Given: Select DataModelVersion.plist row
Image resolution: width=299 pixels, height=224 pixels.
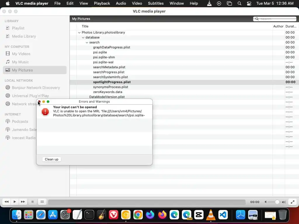Looking at the screenshot, I should [x=107, y=97].
